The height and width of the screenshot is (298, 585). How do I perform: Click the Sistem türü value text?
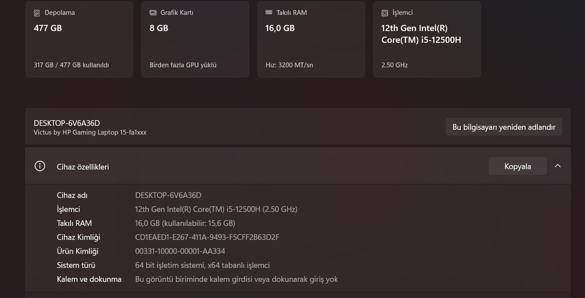[202, 265]
